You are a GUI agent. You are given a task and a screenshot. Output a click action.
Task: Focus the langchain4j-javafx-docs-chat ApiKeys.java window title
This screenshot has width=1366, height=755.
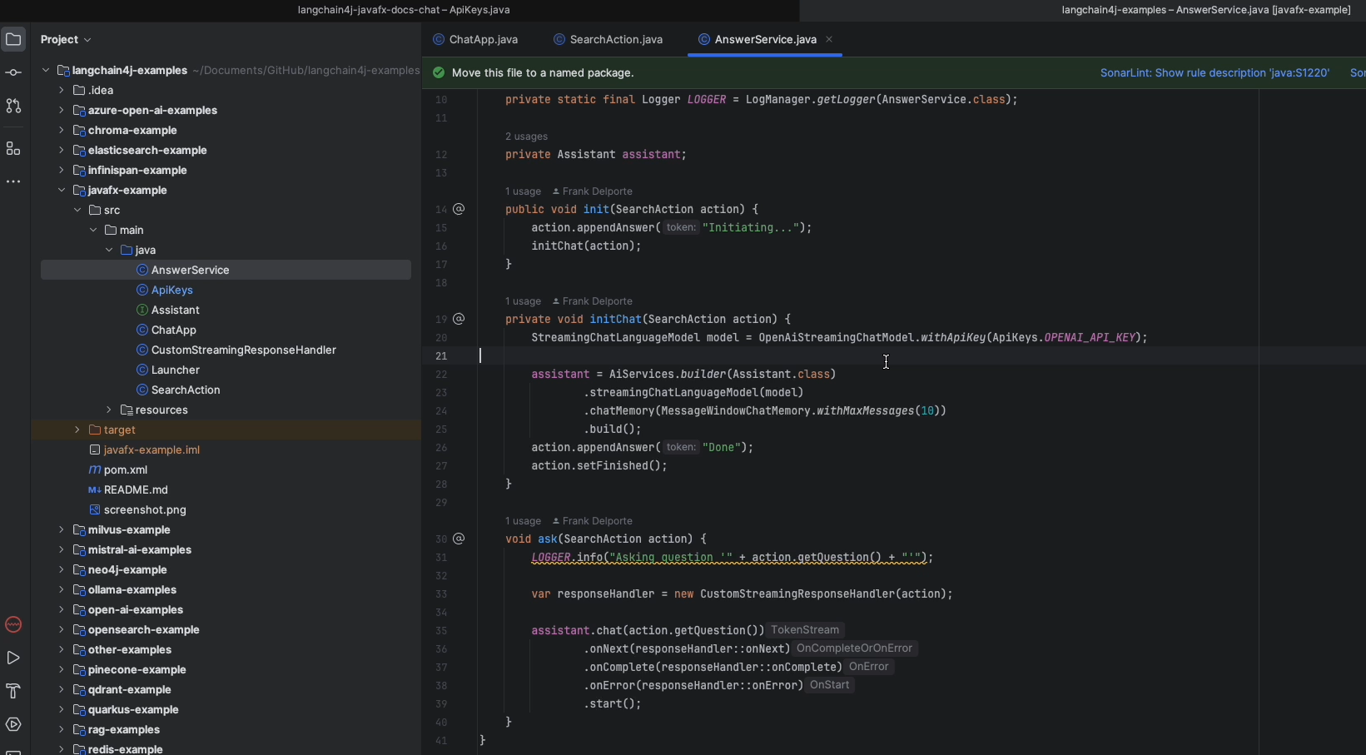point(404,10)
